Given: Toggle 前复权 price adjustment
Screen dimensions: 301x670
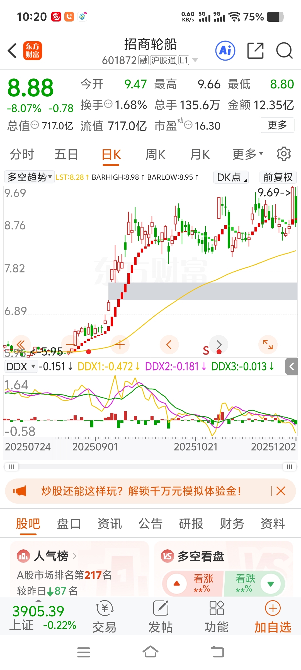Looking at the screenshot, I should coord(278,177).
